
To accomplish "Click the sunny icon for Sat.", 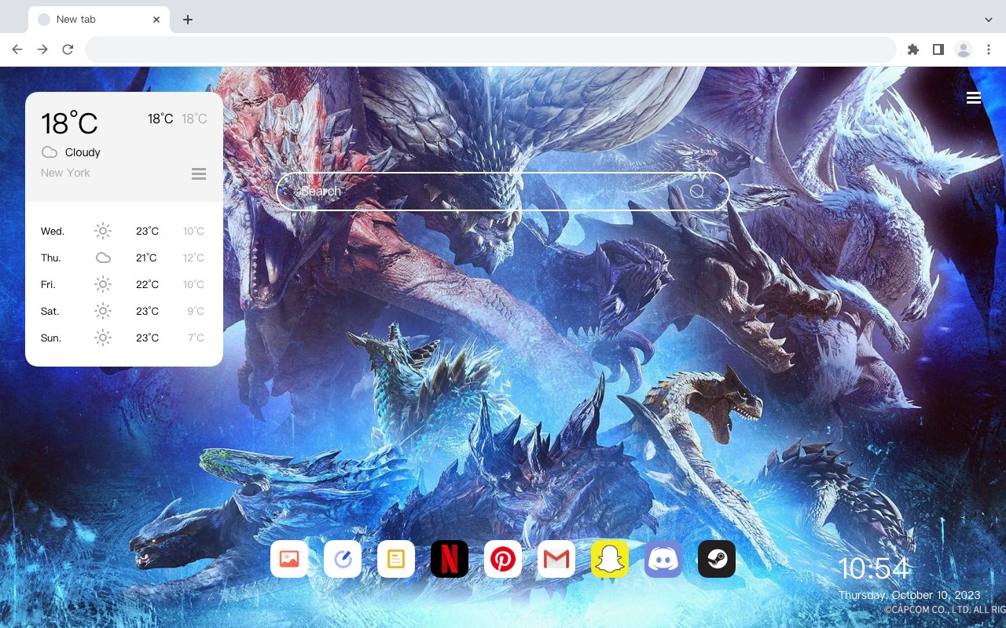I will (103, 311).
